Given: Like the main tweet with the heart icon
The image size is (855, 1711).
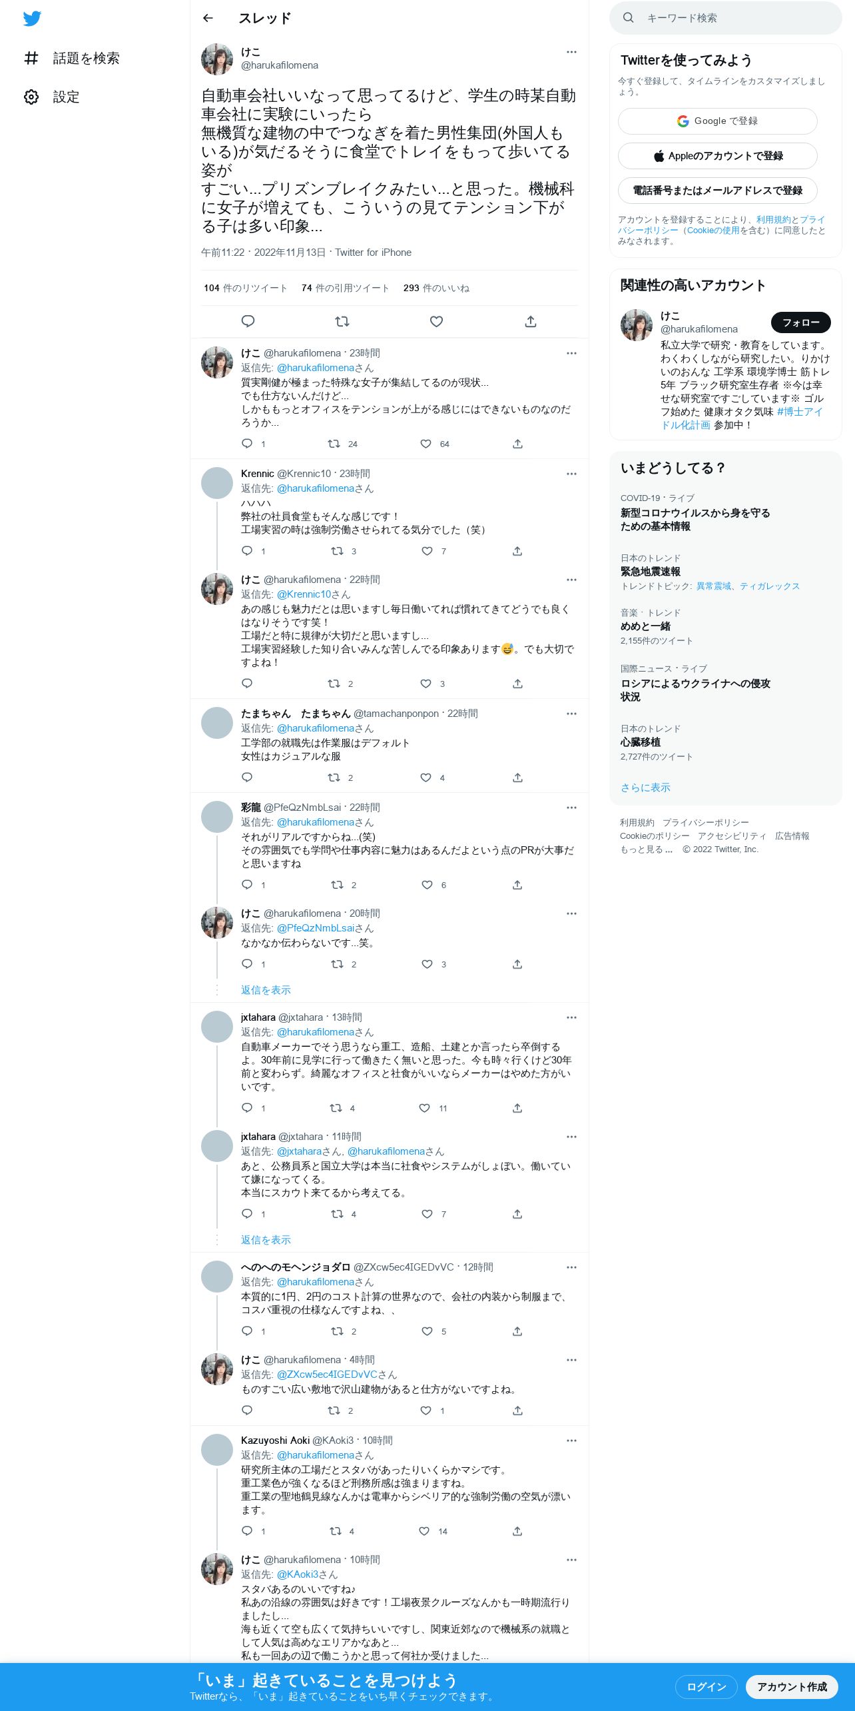Looking at the screenshot, I should (x=436, y=321).
